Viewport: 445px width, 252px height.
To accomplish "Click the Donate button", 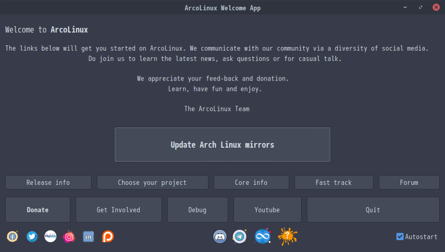I will pos(38,210).
